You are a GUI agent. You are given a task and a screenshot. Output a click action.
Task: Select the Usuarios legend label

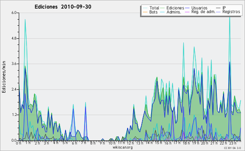click(199, 8)
